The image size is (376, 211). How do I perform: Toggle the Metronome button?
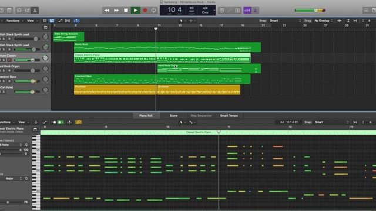[x=255, y=11]
